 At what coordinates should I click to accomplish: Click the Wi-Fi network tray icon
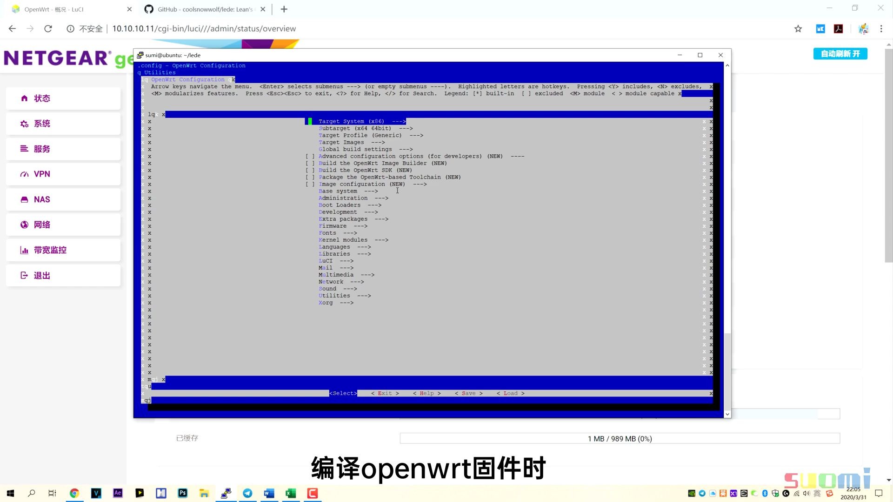(796, 493)
